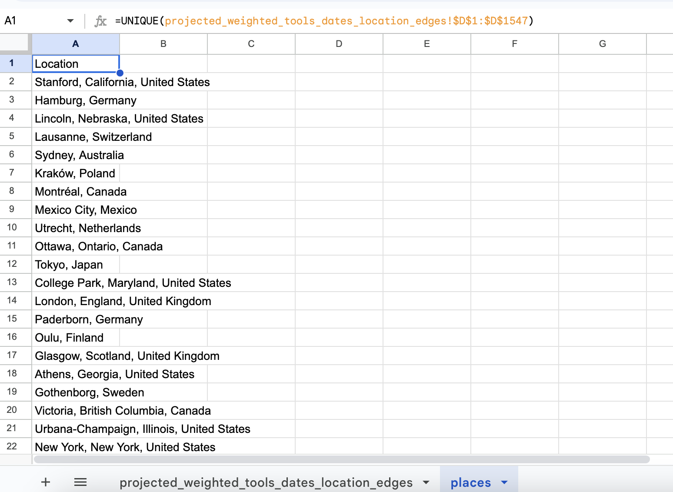Select the Hamburg, Germany cell
The height and width of the screenshot is (492, 673).
[x=85, y=100]
